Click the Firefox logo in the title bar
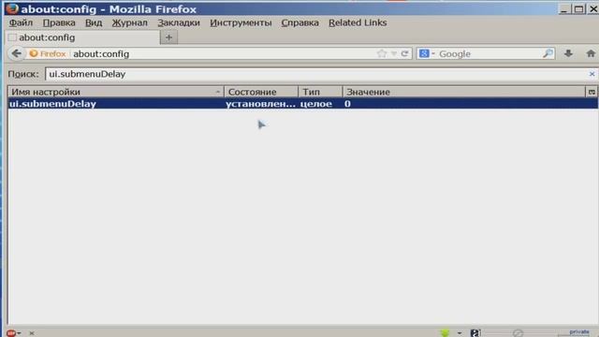The width and height of the screenshot is (599, 337). [12, 8]
